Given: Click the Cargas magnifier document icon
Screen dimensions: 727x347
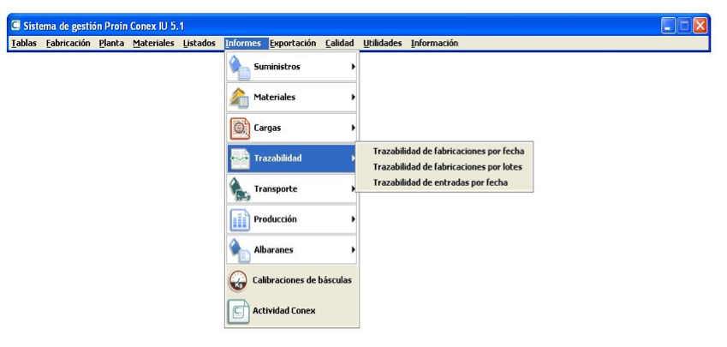Looking at the screenshot, I should click(240, 129).
